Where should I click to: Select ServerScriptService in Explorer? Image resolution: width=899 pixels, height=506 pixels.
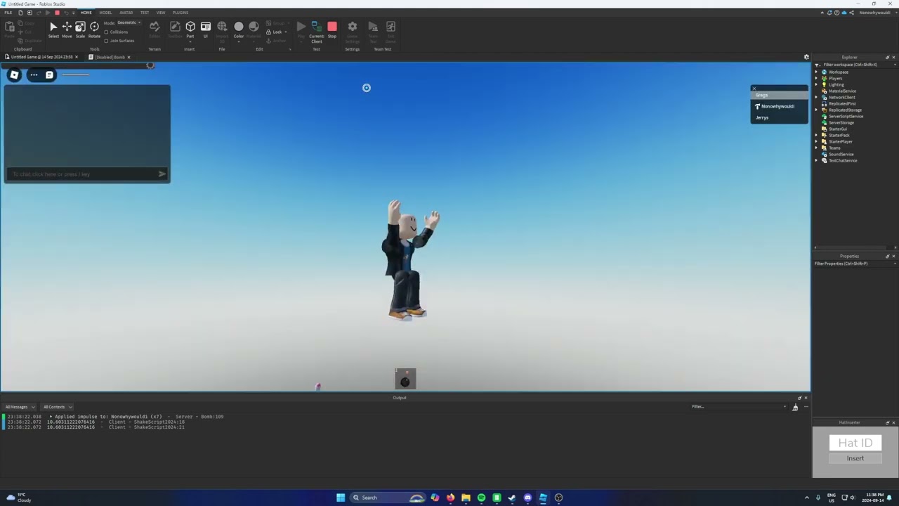coord(846,116)
